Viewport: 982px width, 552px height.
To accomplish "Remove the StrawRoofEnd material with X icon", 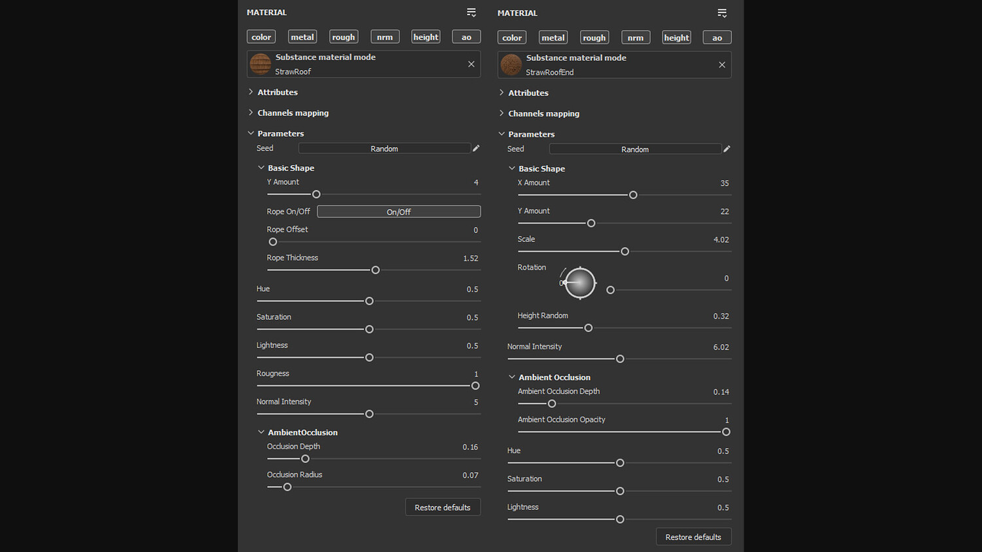I will [722, 65].
